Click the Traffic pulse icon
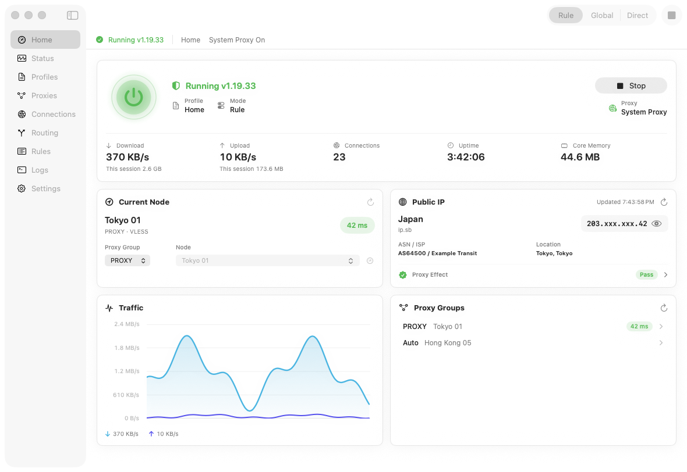 pyautogui.click(x=109, y=308)
